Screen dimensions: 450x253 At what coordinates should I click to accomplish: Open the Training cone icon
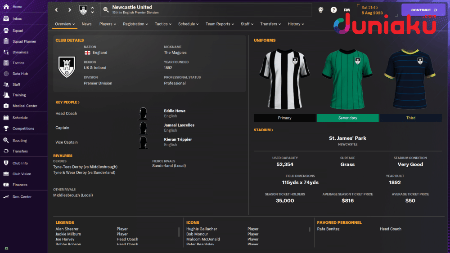[x=6, y=95]
